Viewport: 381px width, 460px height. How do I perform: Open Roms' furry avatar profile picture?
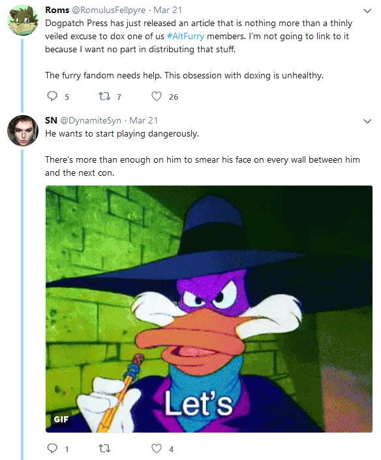click(23, 20)
